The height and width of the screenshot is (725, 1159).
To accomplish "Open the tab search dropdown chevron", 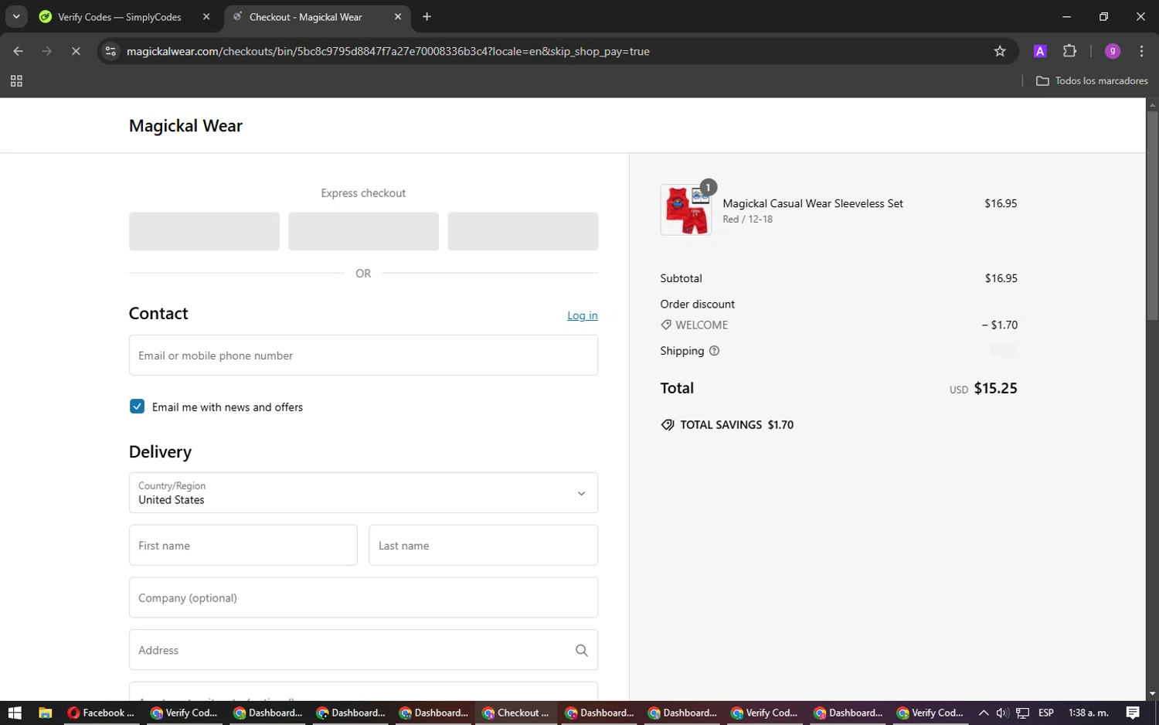I will coord(16,16).
